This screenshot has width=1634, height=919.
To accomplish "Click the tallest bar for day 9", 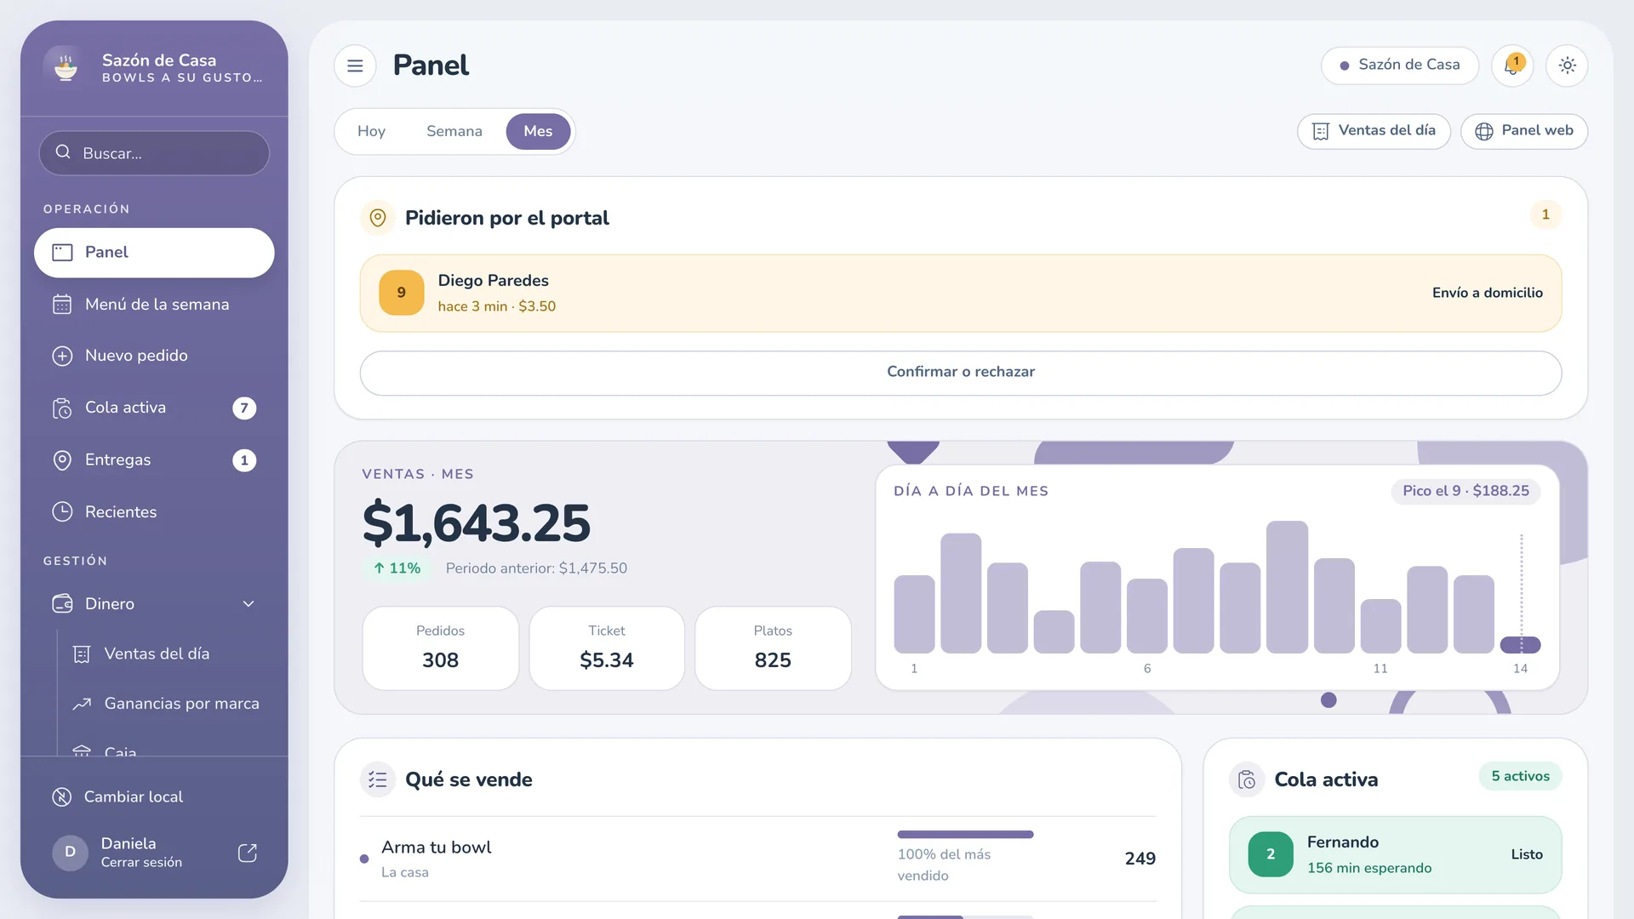I will click(x=1287, y=587).
